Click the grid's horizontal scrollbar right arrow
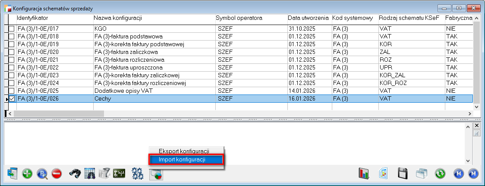 470,113
